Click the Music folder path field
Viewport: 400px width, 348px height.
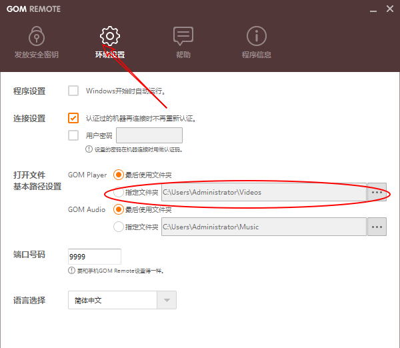tap(264, 227)
